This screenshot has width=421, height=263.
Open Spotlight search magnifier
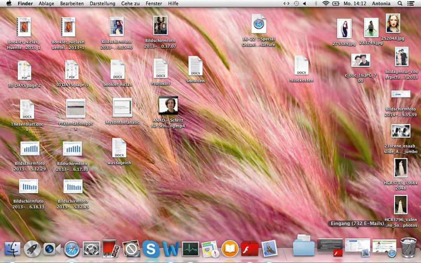[400, 3]
